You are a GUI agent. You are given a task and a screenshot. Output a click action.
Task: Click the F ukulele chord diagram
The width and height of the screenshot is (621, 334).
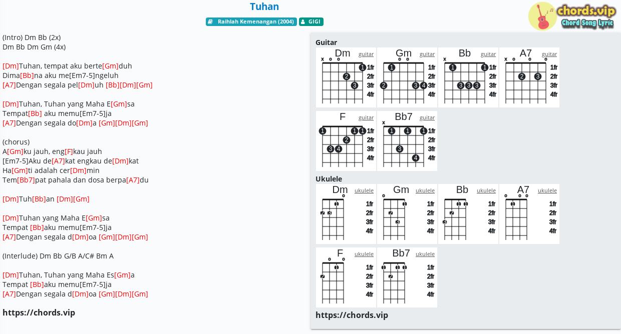346,277
